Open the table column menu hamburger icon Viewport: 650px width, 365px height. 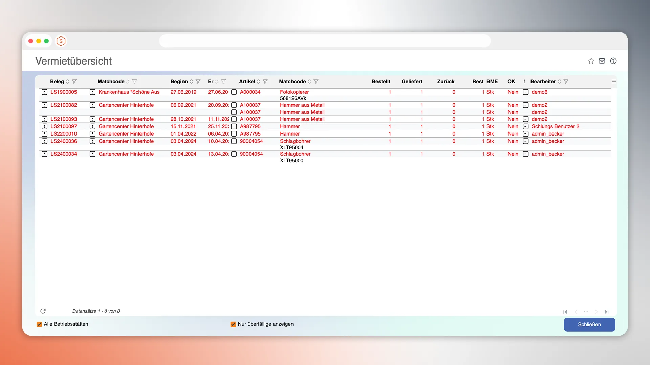614,82
